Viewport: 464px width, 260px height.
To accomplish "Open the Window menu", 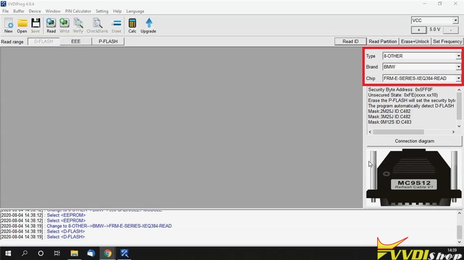I will tap(53, 11).
